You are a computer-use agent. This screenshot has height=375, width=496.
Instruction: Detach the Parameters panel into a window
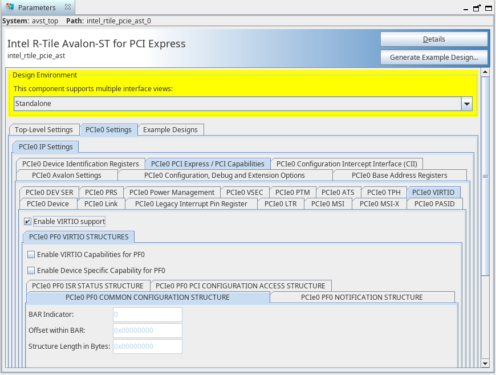tap(477, 8)
